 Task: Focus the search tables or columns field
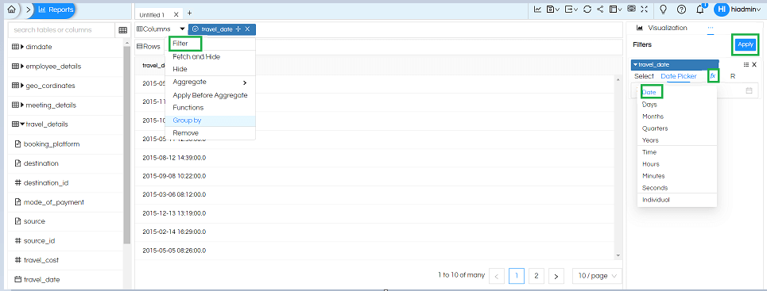click(x=62, y=30)
